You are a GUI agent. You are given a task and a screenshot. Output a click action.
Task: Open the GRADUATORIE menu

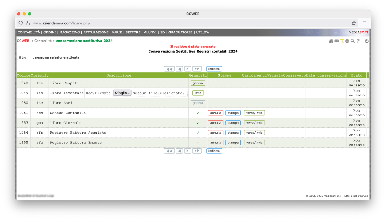click(180, 32)
